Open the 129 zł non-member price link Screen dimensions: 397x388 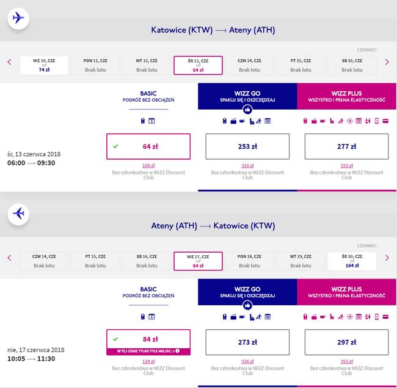point(148,361)
